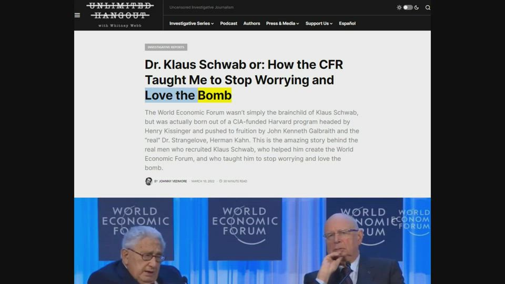The height and width of the screenshot is (284, 505).
Task: Open the hamburger menu icon
Action: [x=77, y=15]
